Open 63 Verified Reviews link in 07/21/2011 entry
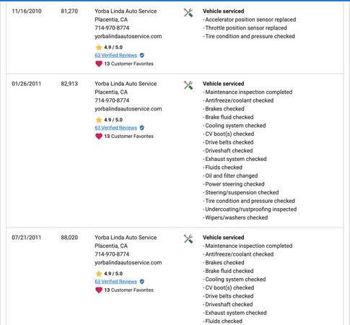This screenshot has height=325, width=350. [x=115, y=282]
